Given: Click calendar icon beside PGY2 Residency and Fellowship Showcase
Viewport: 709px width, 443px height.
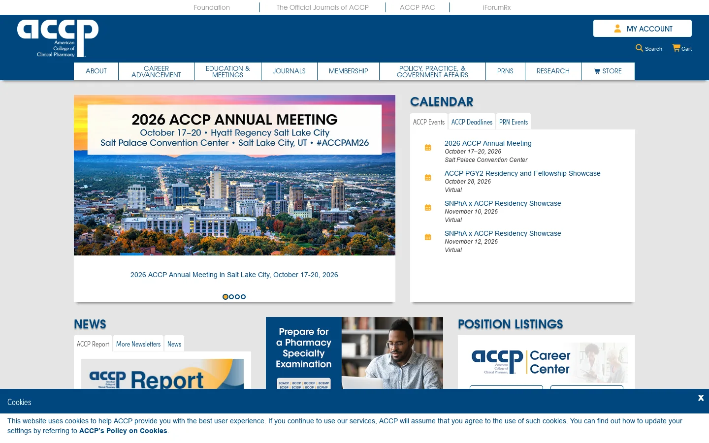Looking at the screenshot, I should (x=428, y=177).
